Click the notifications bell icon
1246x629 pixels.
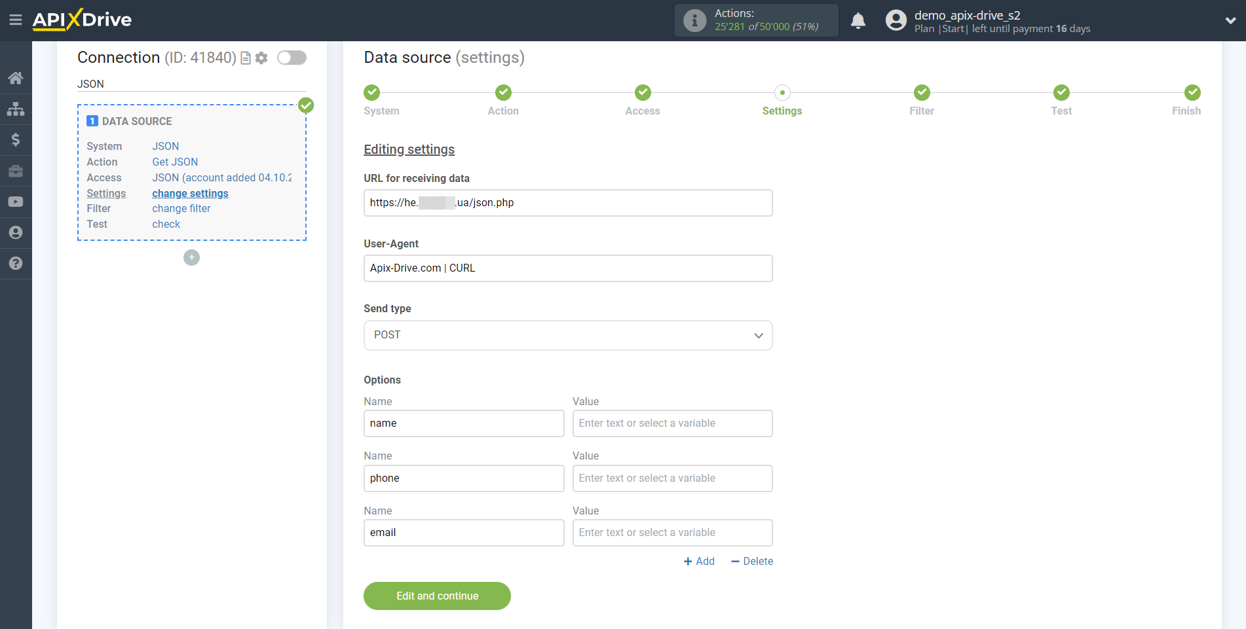858,21
